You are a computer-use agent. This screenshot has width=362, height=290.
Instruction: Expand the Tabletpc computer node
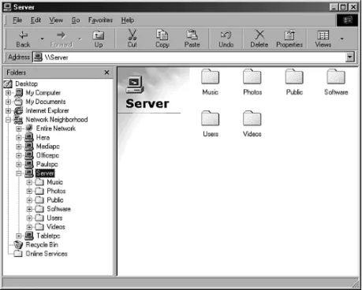(x=19, y=236)
